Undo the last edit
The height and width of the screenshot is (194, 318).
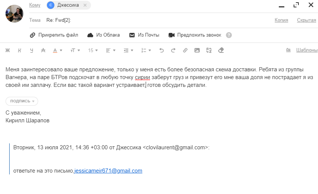(161, 50)
